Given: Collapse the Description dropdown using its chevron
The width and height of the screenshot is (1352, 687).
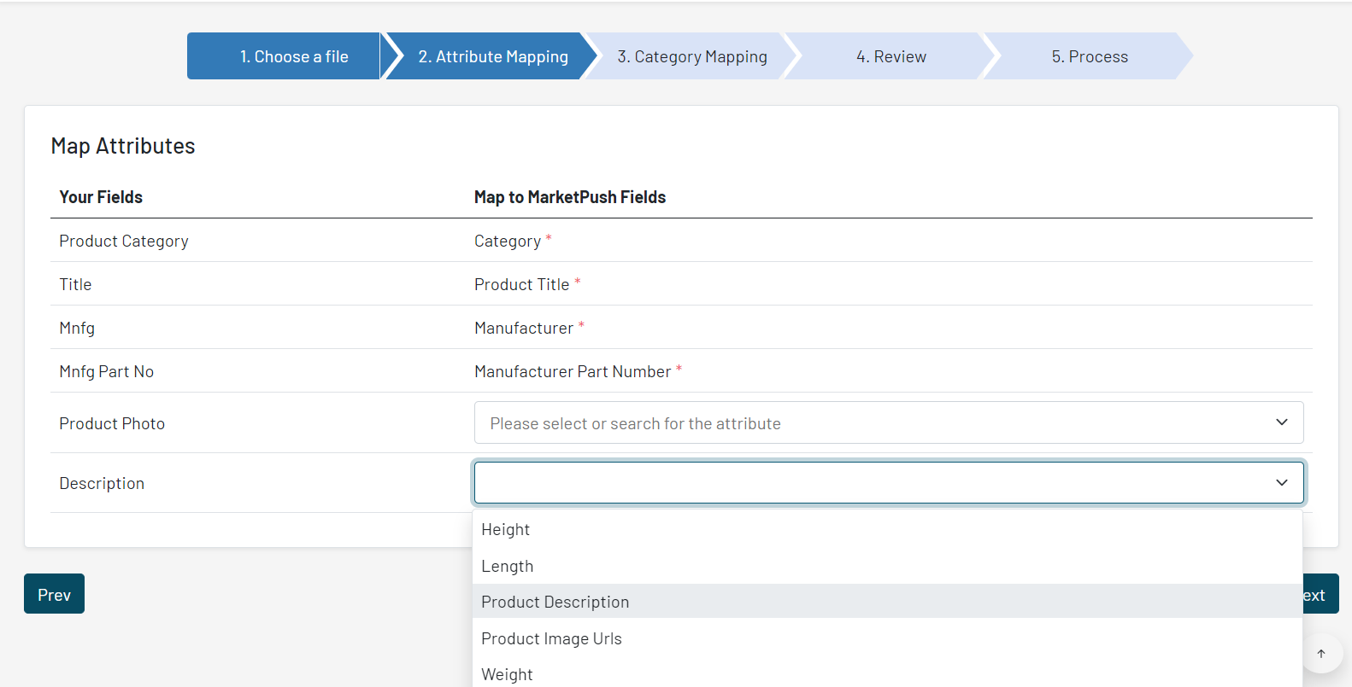Looking at the screenshot, I should click(1281, 483).
